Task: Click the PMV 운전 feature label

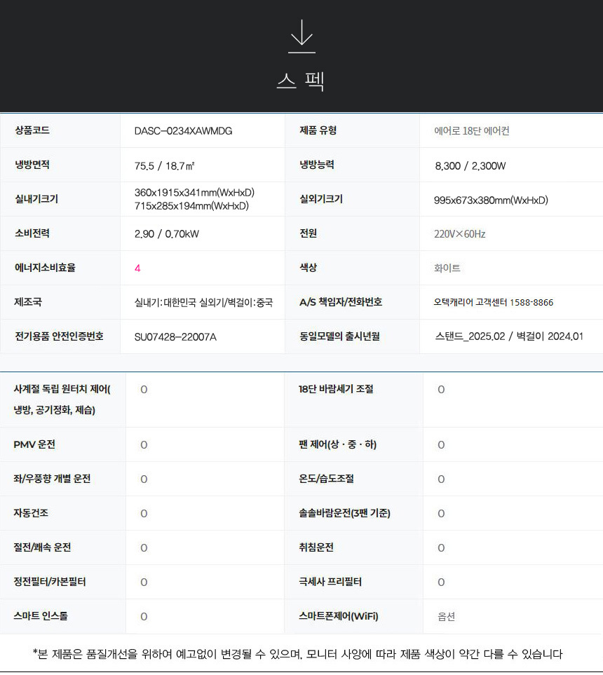Action: (34, 445)
